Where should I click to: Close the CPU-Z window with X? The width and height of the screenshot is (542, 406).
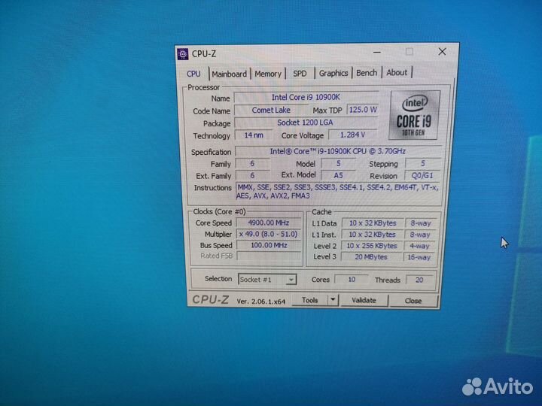click(x=442, y=51)
